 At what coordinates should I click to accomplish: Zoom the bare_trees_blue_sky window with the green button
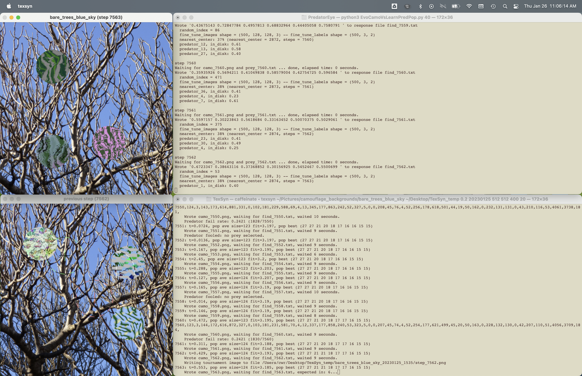point(18,17)
